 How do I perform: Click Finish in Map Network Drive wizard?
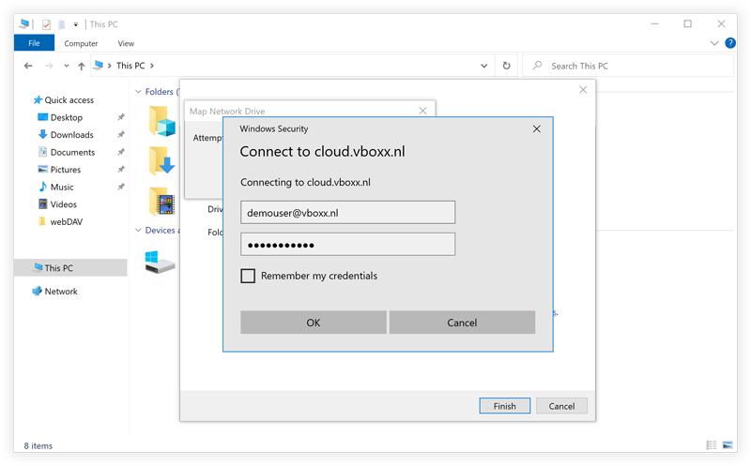tap(505, 406)
